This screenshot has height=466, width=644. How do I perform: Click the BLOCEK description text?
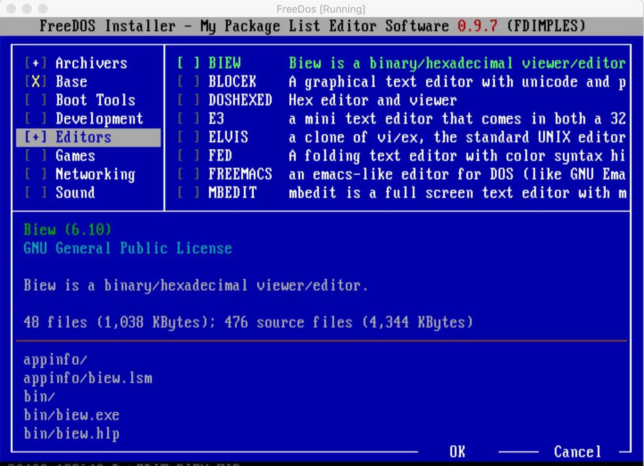(458, 82)
